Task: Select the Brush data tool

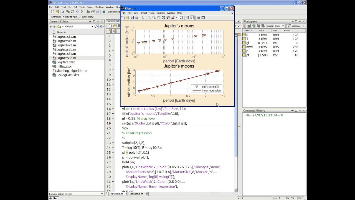Action: 173,18
